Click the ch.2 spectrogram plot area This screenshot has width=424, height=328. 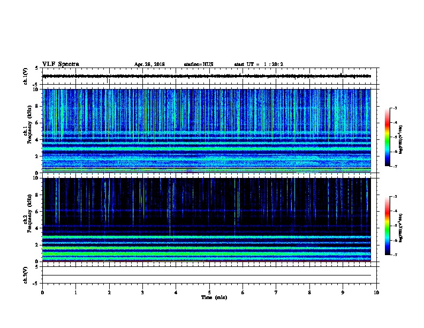click(207, 220)
